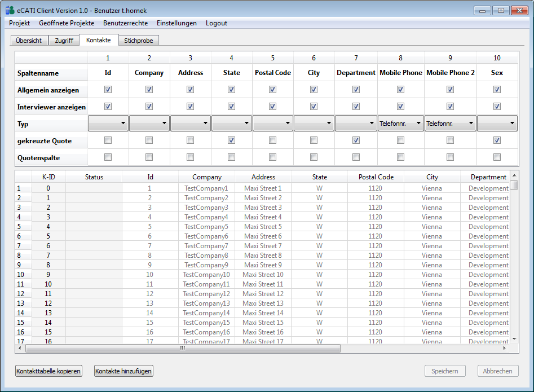This screenshot has height=392, width=534.
Task: Click the Kontakttabelle kopieren button
Action: point(49,371)
